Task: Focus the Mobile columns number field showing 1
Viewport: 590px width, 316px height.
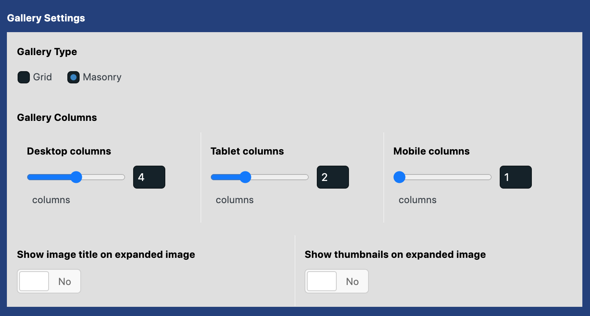Action: (x=516, y=177)
